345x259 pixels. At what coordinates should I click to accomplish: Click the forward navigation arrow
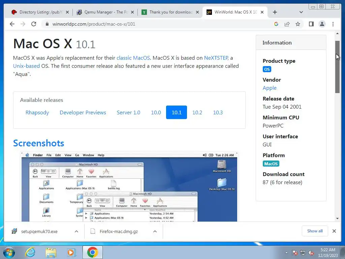(x=23, y=24)
